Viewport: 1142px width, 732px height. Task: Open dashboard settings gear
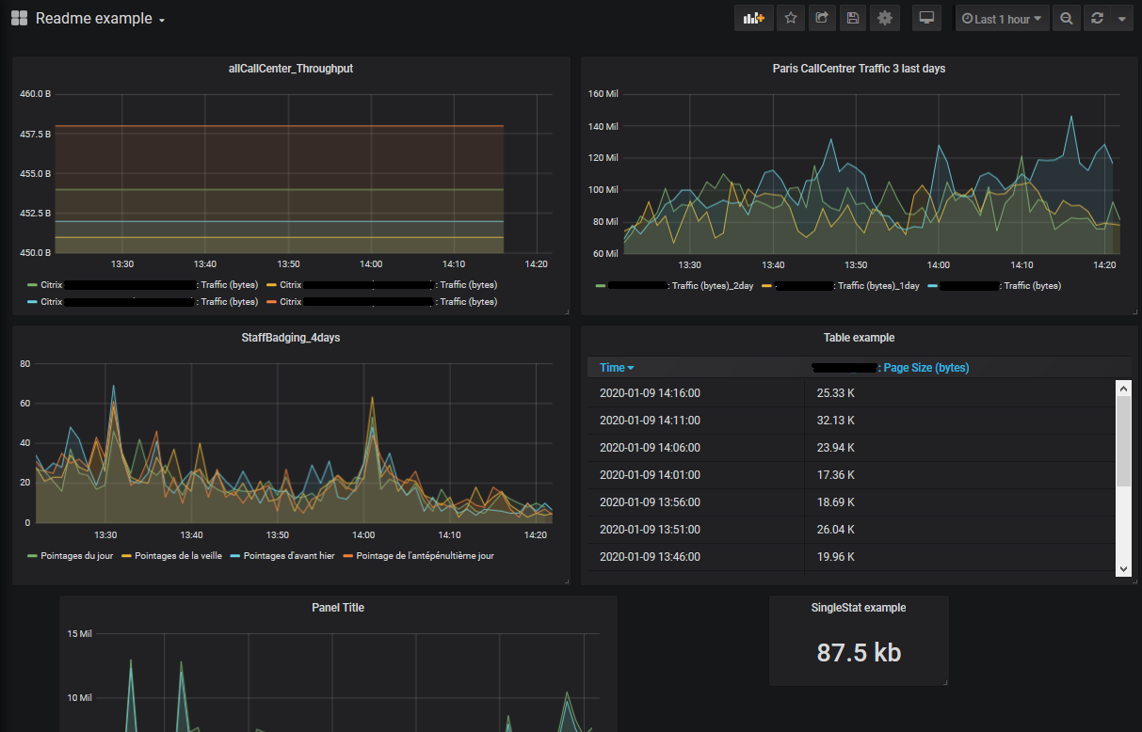(x=884, y=18)
